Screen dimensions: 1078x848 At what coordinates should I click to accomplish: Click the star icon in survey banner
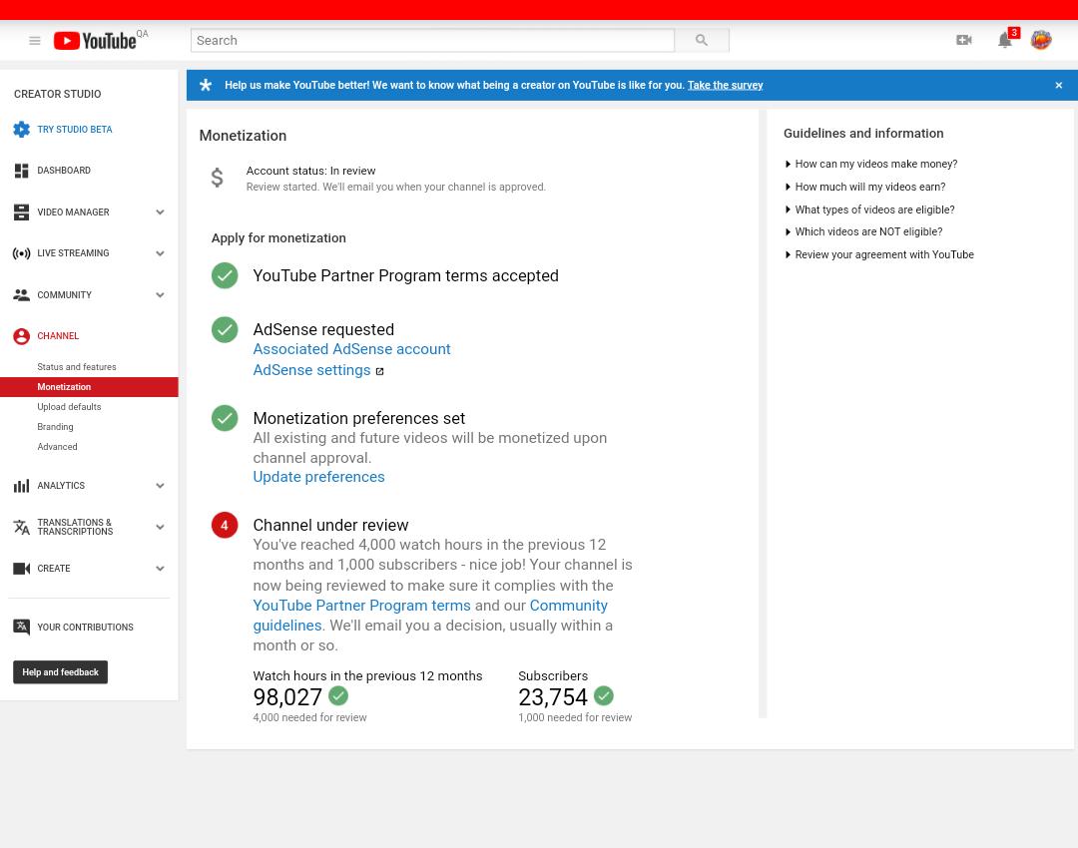206,85
